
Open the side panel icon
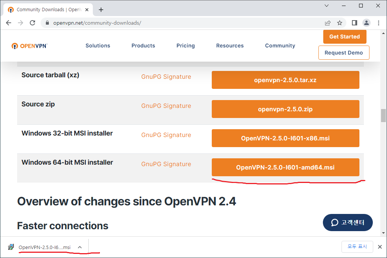click(x=355, y=23)
